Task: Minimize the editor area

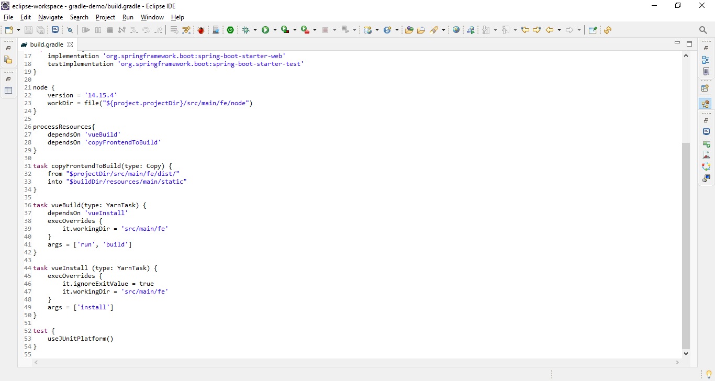Action: (677, 43)
